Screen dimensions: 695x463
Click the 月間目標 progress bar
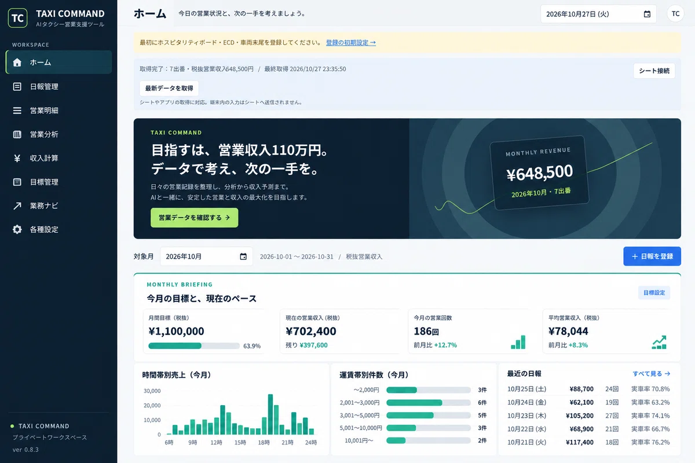194,346
